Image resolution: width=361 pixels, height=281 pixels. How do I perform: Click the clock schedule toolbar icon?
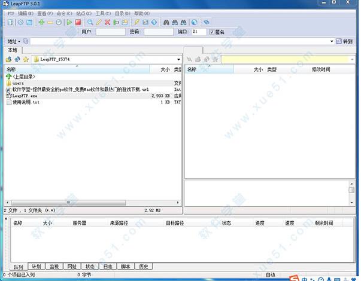pos(59,22)
